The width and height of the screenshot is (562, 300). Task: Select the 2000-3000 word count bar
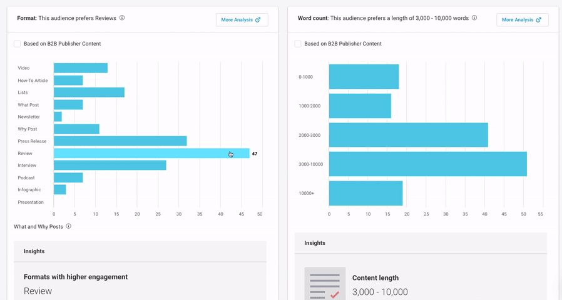408,135
